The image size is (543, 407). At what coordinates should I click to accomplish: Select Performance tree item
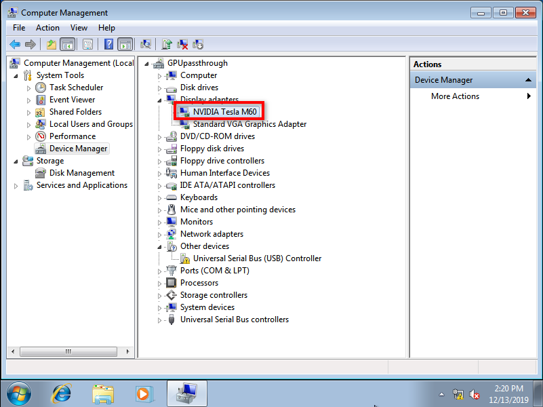[73, 136]
